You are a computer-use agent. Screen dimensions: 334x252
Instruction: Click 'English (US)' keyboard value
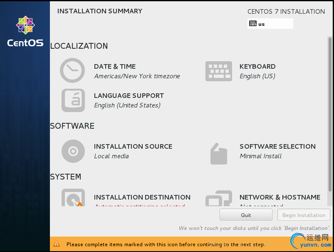coord(257,76)
